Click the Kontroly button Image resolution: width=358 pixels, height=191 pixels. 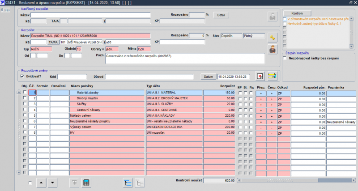pos(297,13)
